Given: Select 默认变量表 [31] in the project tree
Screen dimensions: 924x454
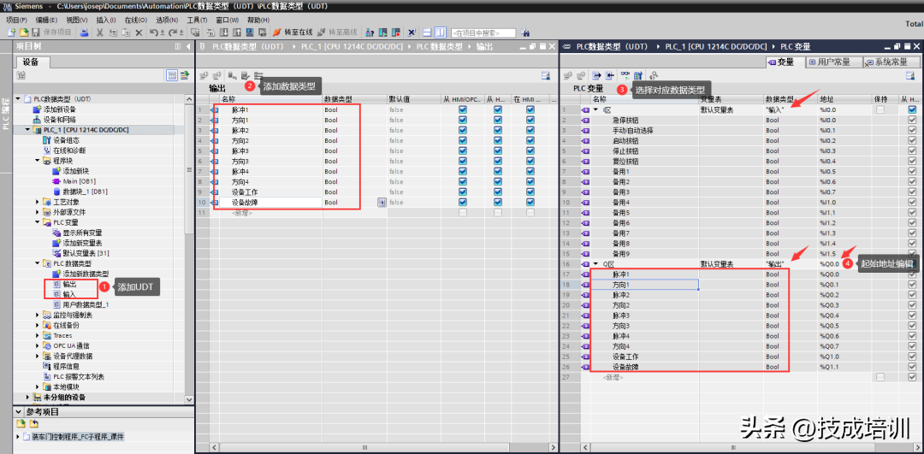Looking at the screenshot, I should (85, 253).
